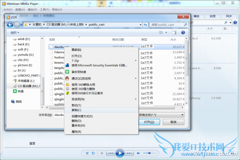Adjust the Media Player volume slider
This screenshot has width=240, height=160.
pyautogui.click(x=149, y=153)
